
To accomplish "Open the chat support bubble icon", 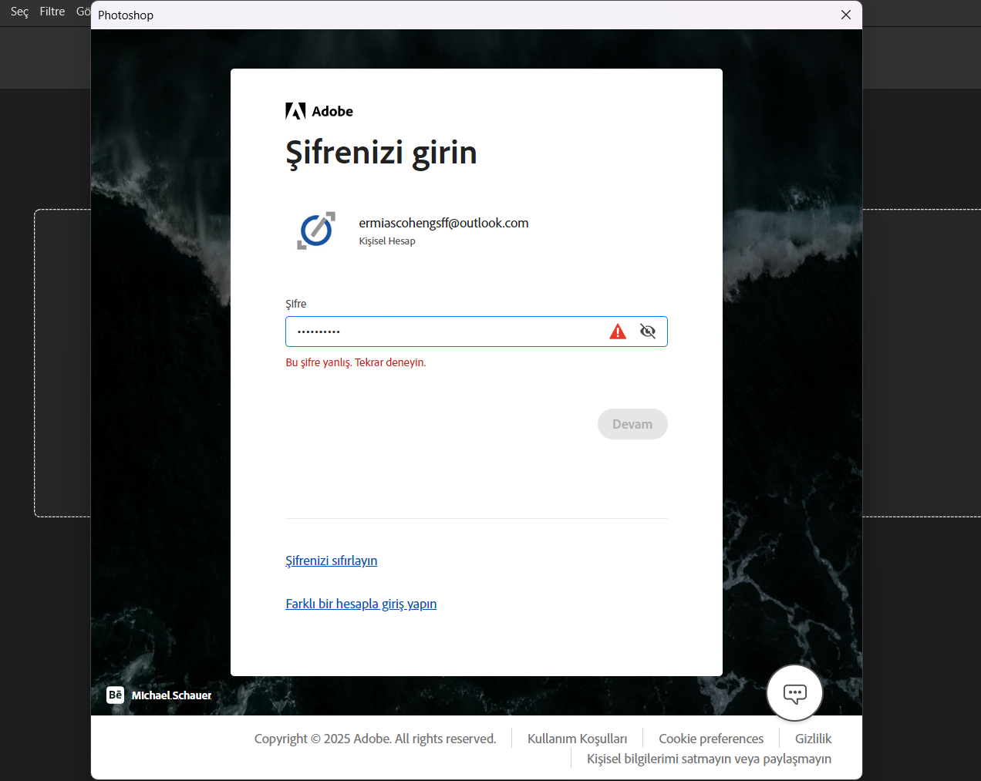I will [x=794, y=693].
